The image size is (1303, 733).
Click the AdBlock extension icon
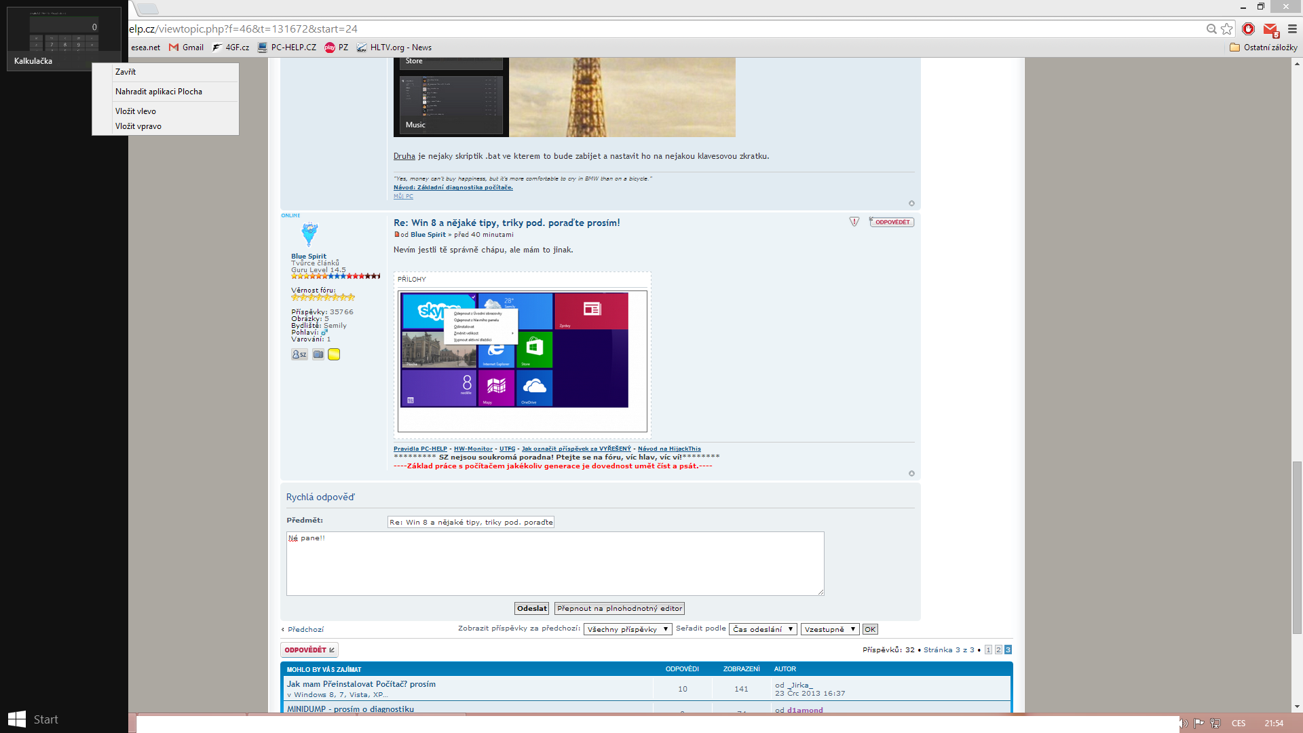[1248, 29]
